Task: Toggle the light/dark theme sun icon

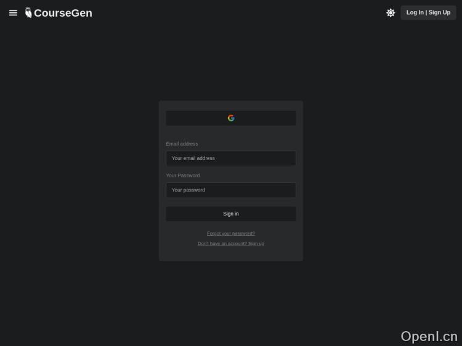Action: tap(391, 13)
